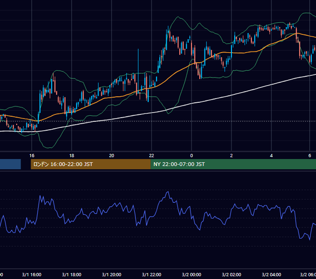Click the 3/1 22:00 time label

(x=151, y=274)
